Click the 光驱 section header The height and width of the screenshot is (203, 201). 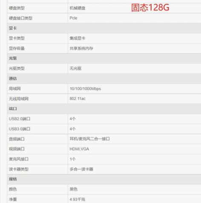[x=104, y=58]
